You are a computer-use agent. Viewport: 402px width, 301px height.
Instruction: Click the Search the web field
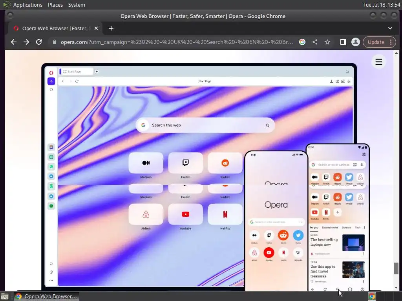(205, 125)
